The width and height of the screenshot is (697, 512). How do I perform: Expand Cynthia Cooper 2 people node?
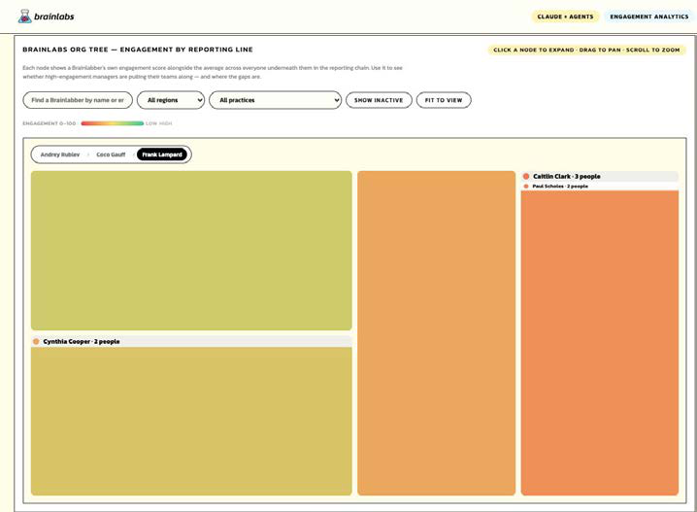[191, 341]
